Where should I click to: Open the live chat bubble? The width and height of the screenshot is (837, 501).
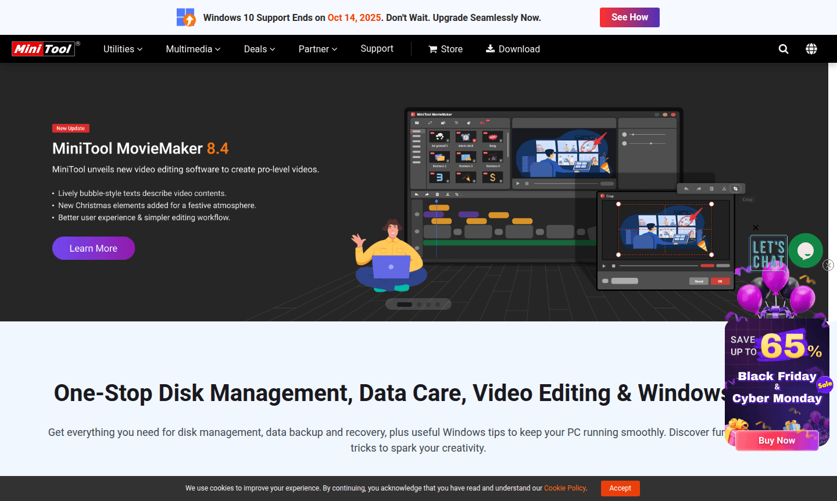(806, 250)
